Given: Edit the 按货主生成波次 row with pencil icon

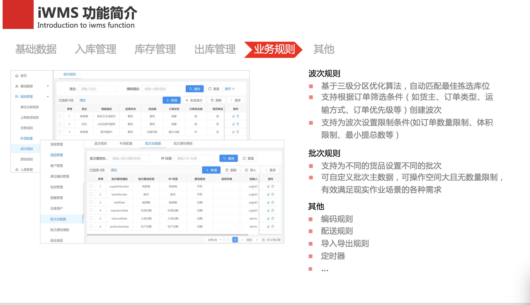Looking at the screenshot, I should (x=233, y=116).
